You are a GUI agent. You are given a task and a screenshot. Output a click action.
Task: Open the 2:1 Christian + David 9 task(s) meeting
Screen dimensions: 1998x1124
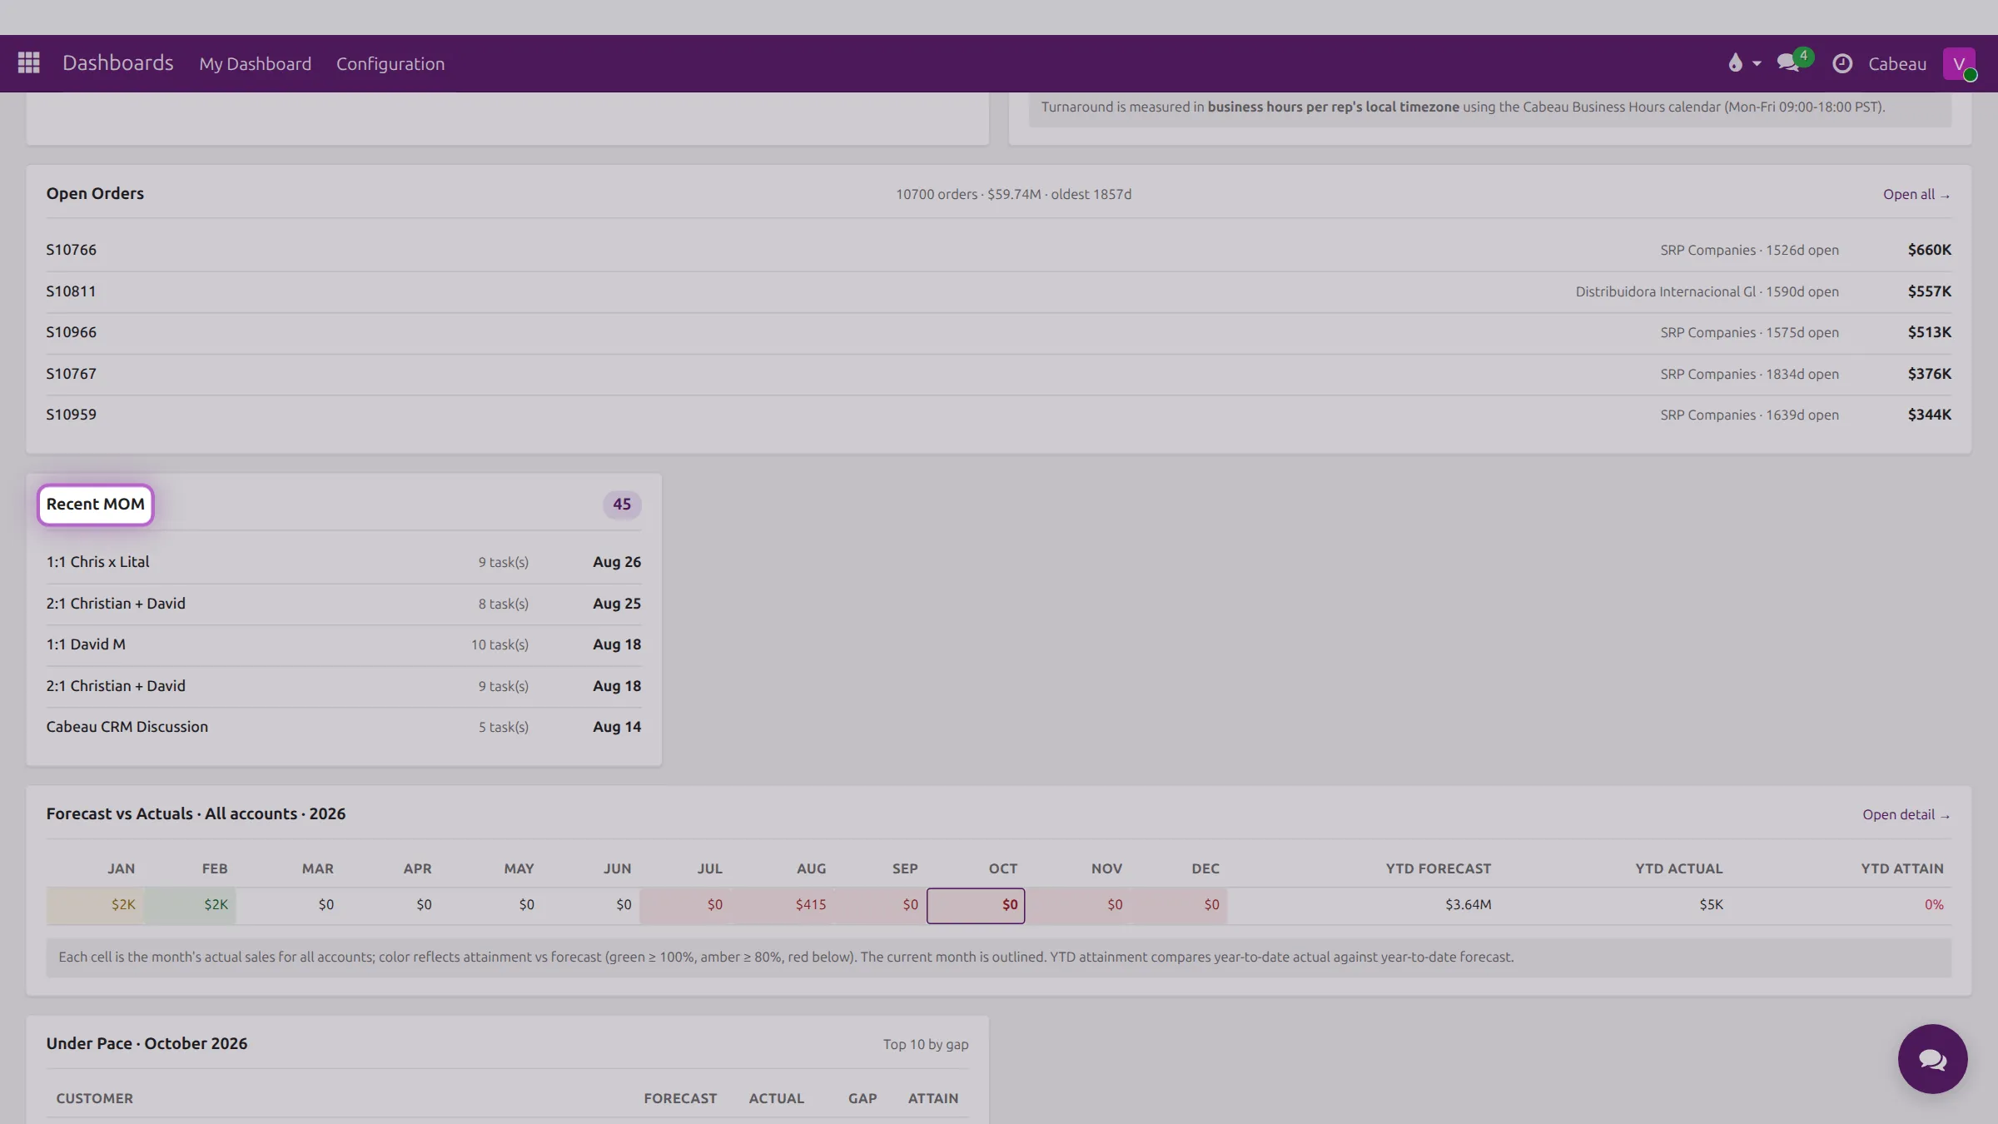tap(344, 686)
